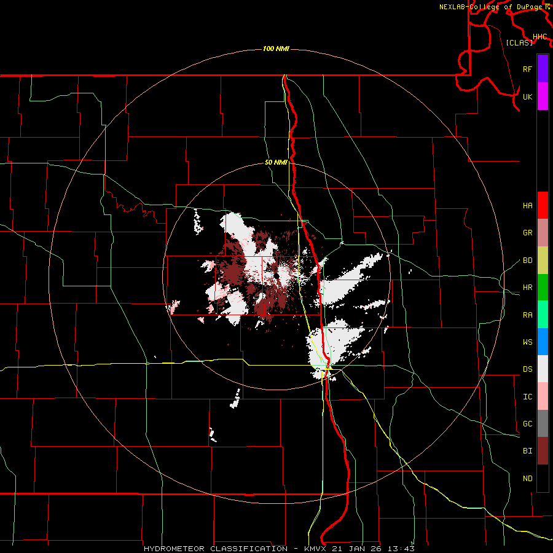Click the 50 NMI range ring label
553x553 pixels.
tap(276, 163)
